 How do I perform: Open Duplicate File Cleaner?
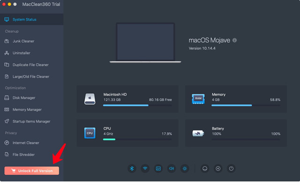click(32, 65)
